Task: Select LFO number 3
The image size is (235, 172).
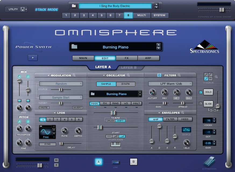Action: coord(57,120)
